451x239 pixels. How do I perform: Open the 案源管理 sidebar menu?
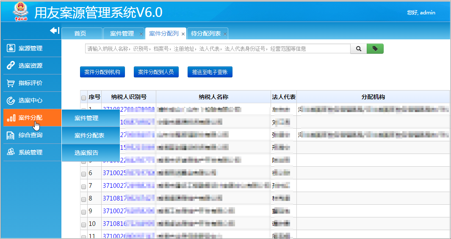pyautogui.click(x=32, y=48)
